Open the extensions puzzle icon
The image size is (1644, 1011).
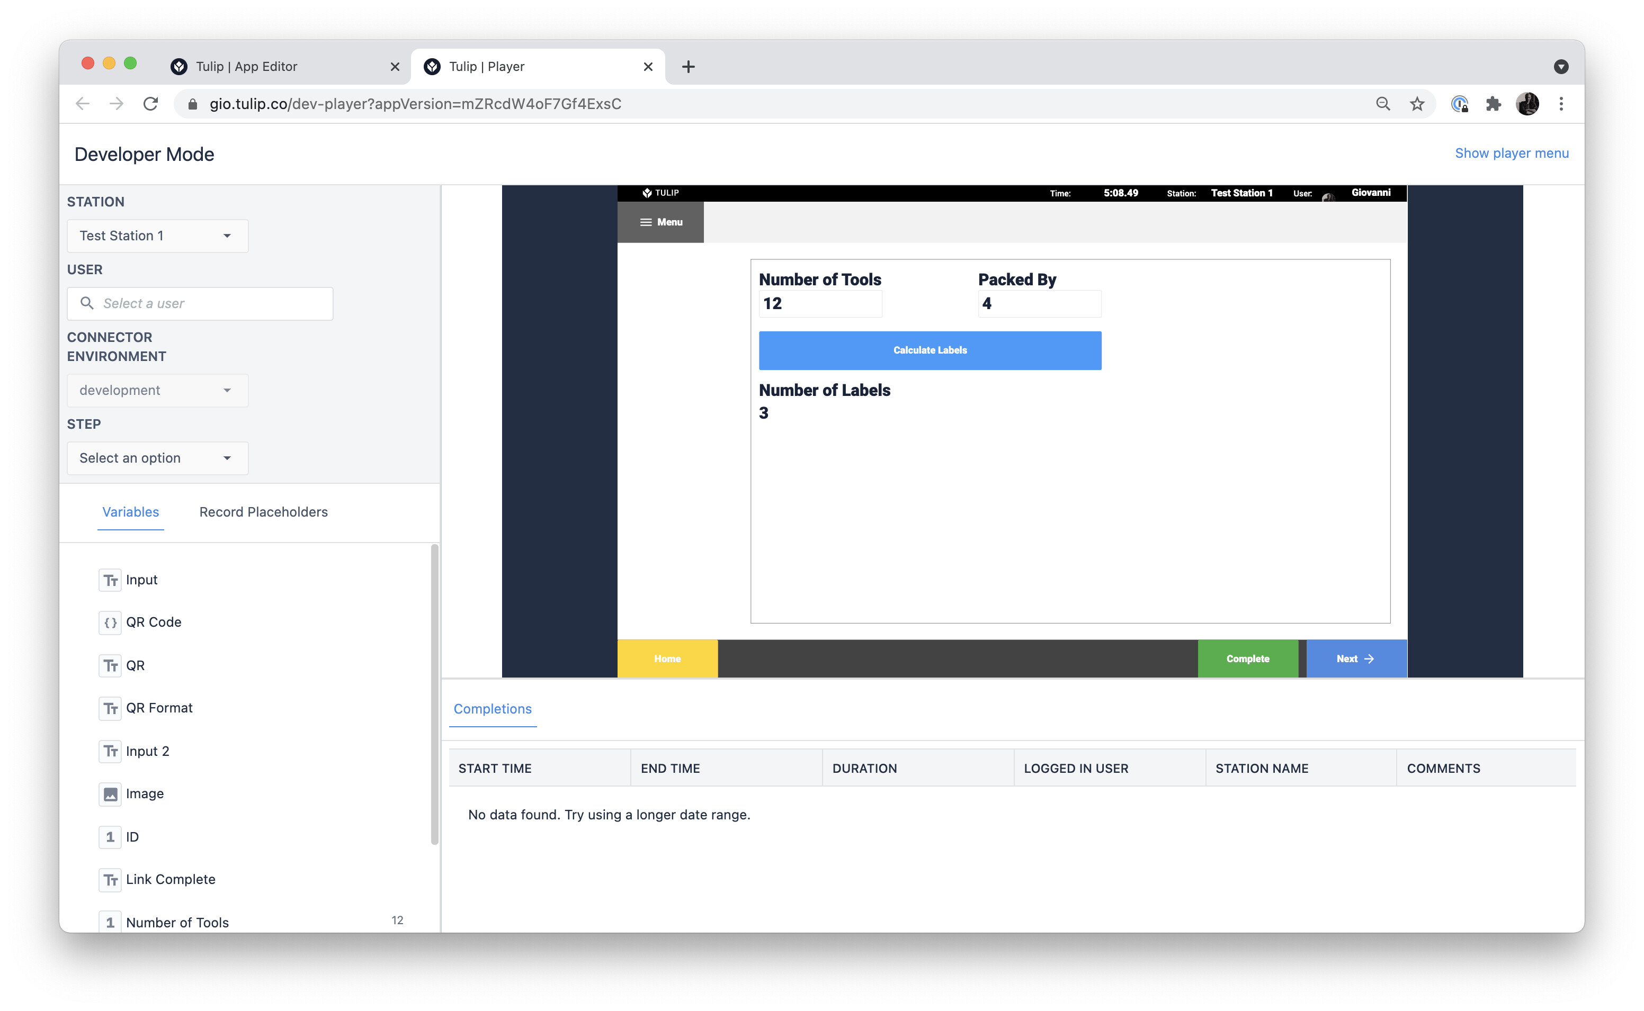pos(1493,104)
